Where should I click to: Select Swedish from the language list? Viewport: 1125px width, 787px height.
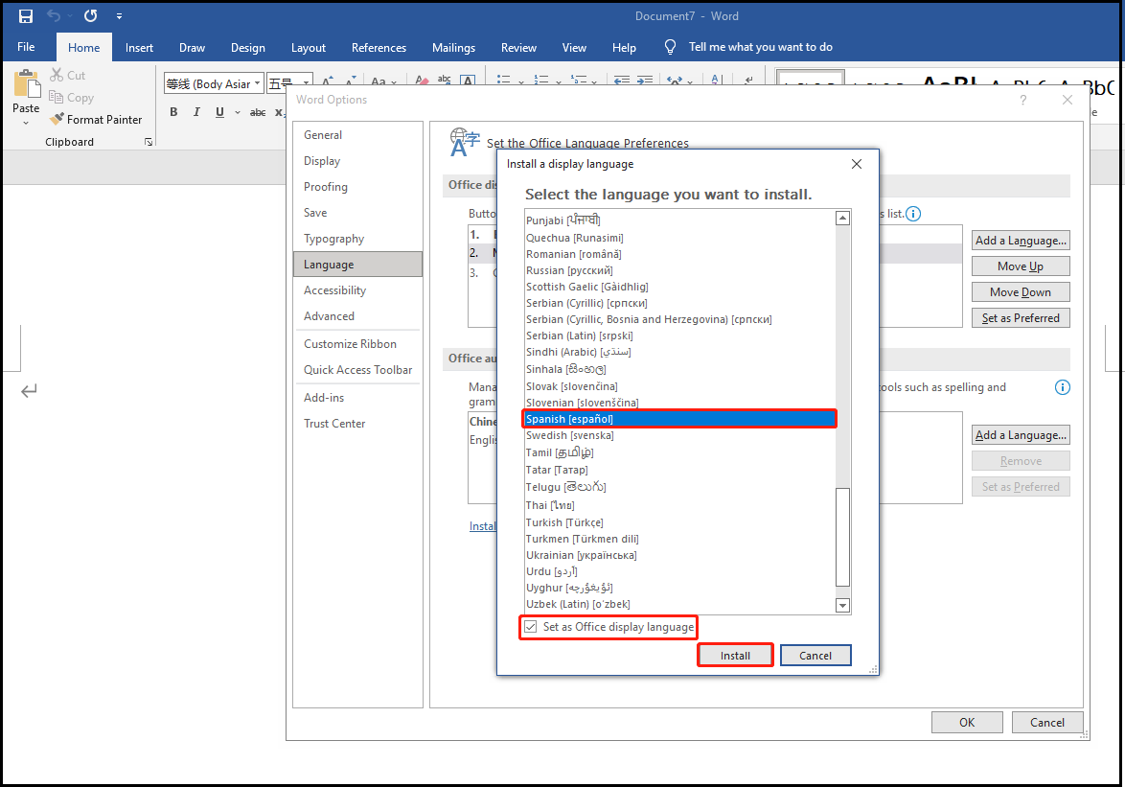(569, 435)
